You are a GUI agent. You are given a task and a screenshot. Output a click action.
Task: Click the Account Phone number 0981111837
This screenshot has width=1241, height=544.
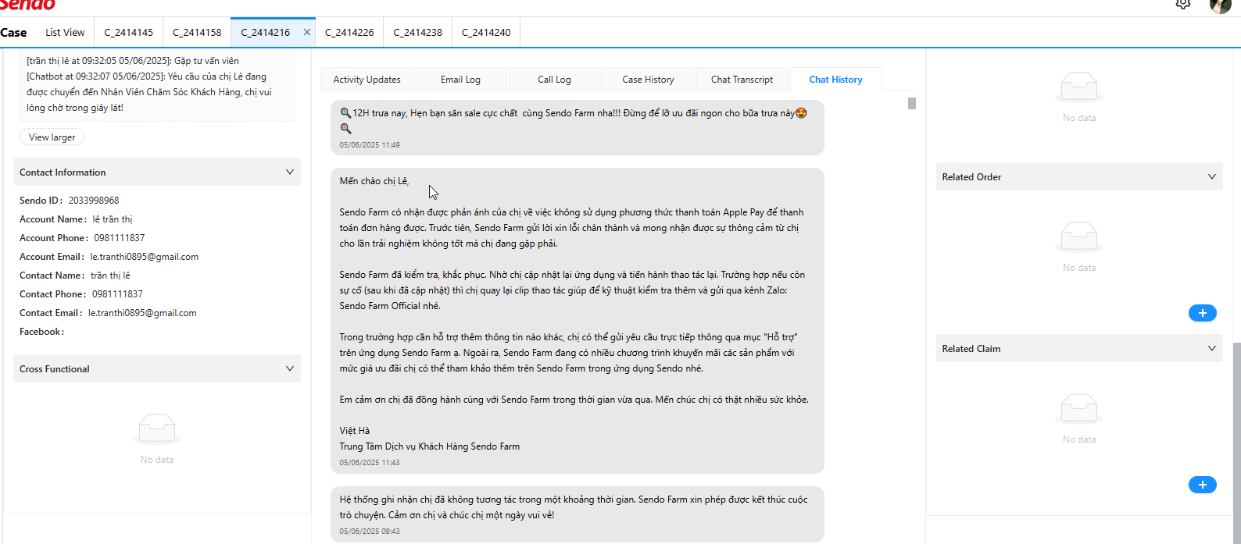pyautogui.click(x=120, y=238)
